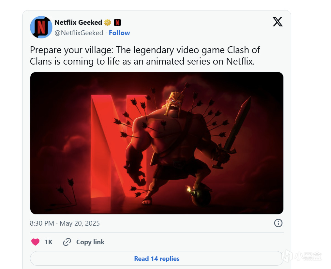Click the Netflix Geeked display name
The image size is (331, 269).
point(78,22)
